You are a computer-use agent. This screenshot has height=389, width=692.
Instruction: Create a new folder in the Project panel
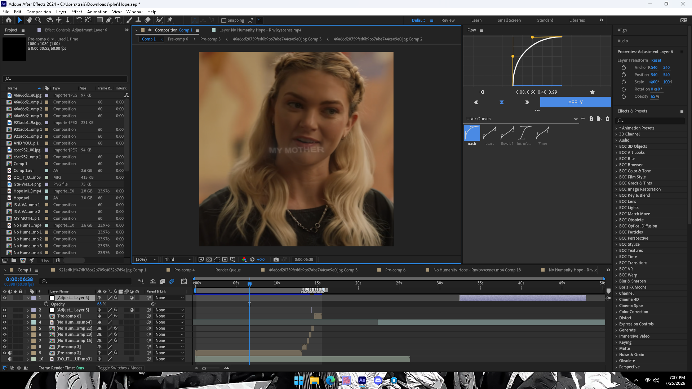click(14, 260)
